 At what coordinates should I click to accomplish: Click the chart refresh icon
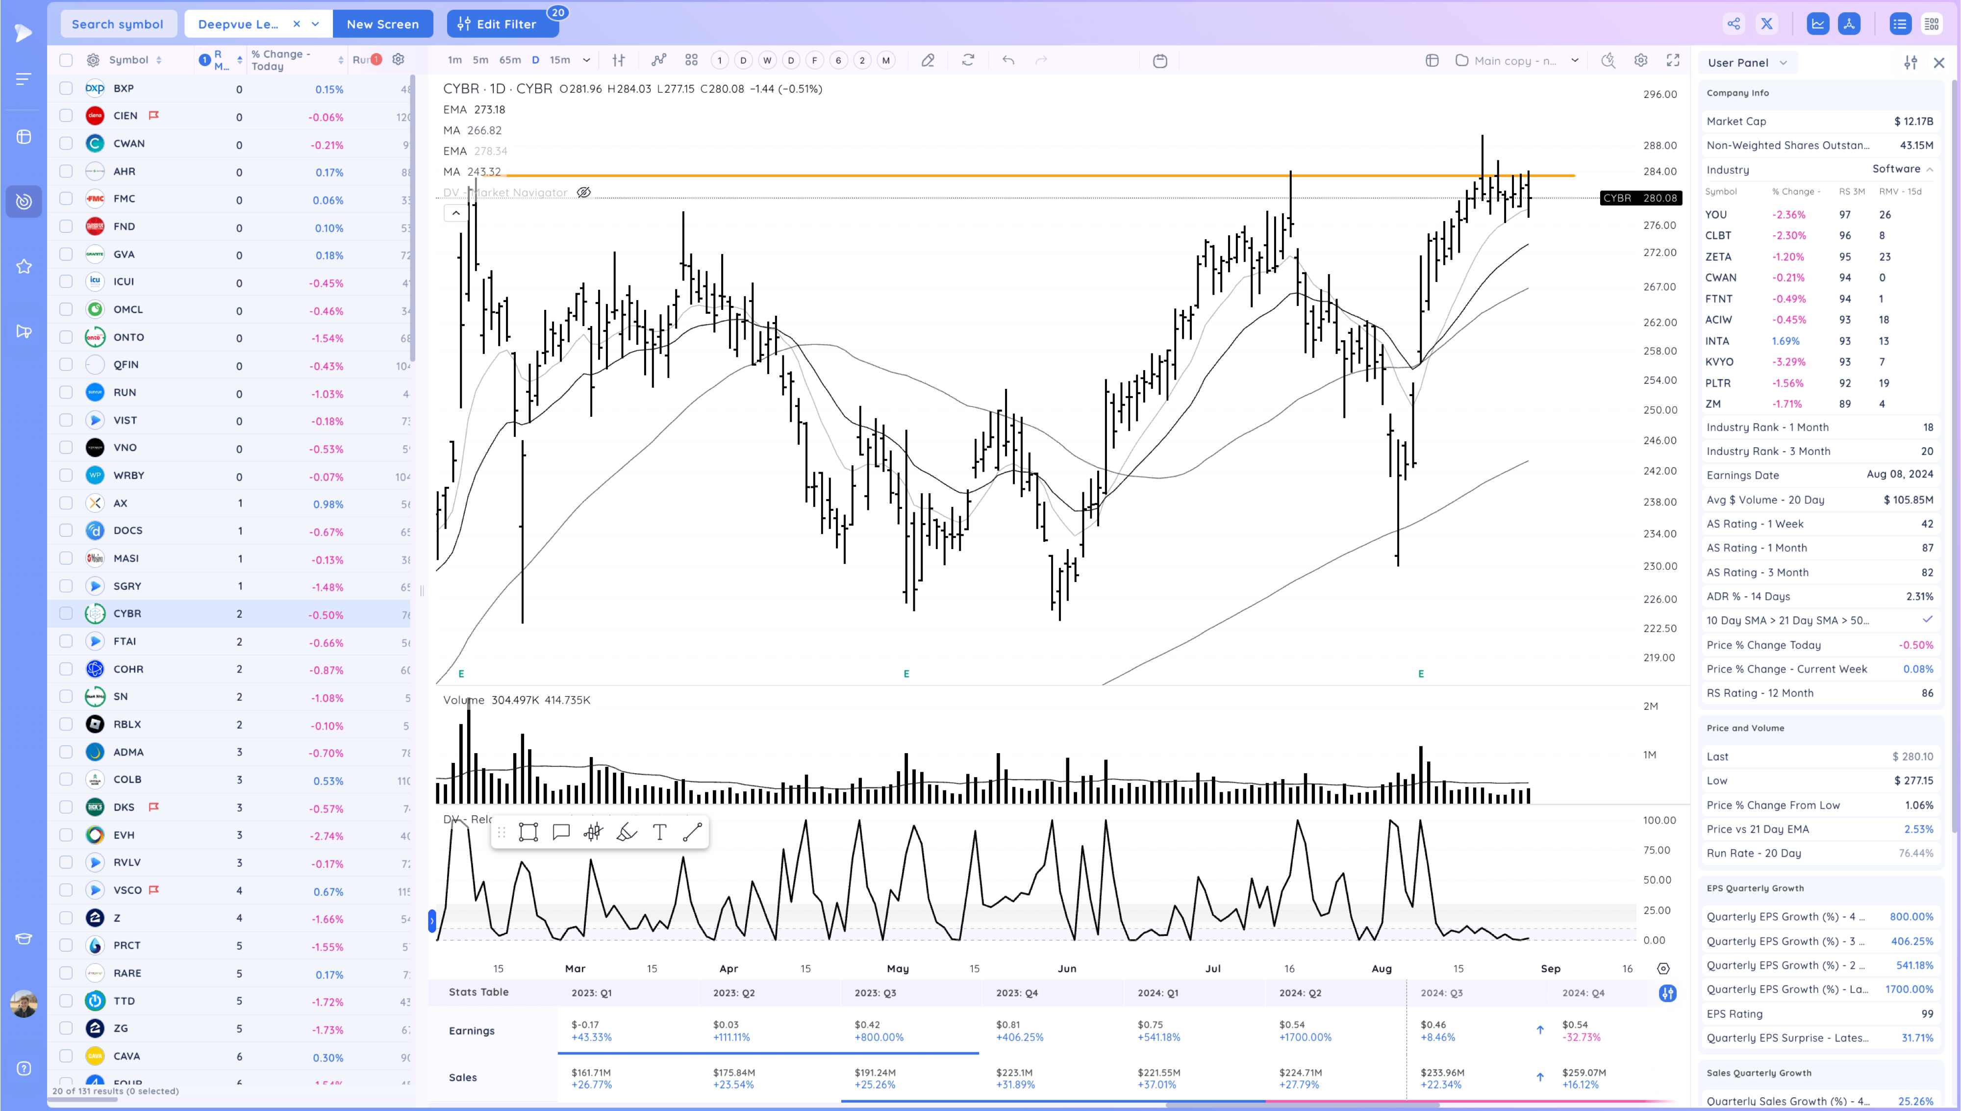tap(968, 60)
